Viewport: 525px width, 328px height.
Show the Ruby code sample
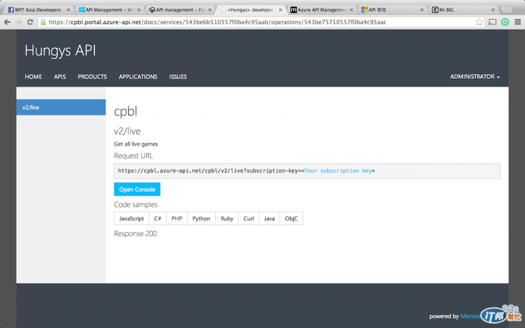(x=227, y=218)
